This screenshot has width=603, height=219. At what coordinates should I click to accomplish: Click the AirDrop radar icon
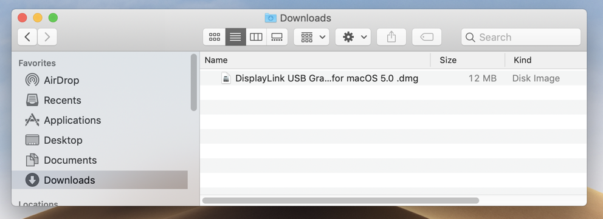(32, 80)
